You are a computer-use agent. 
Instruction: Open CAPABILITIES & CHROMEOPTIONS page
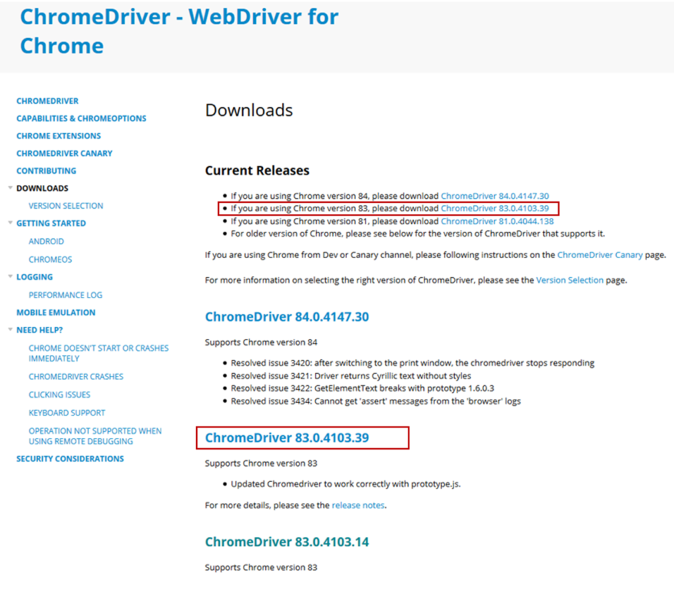point(81,118)
